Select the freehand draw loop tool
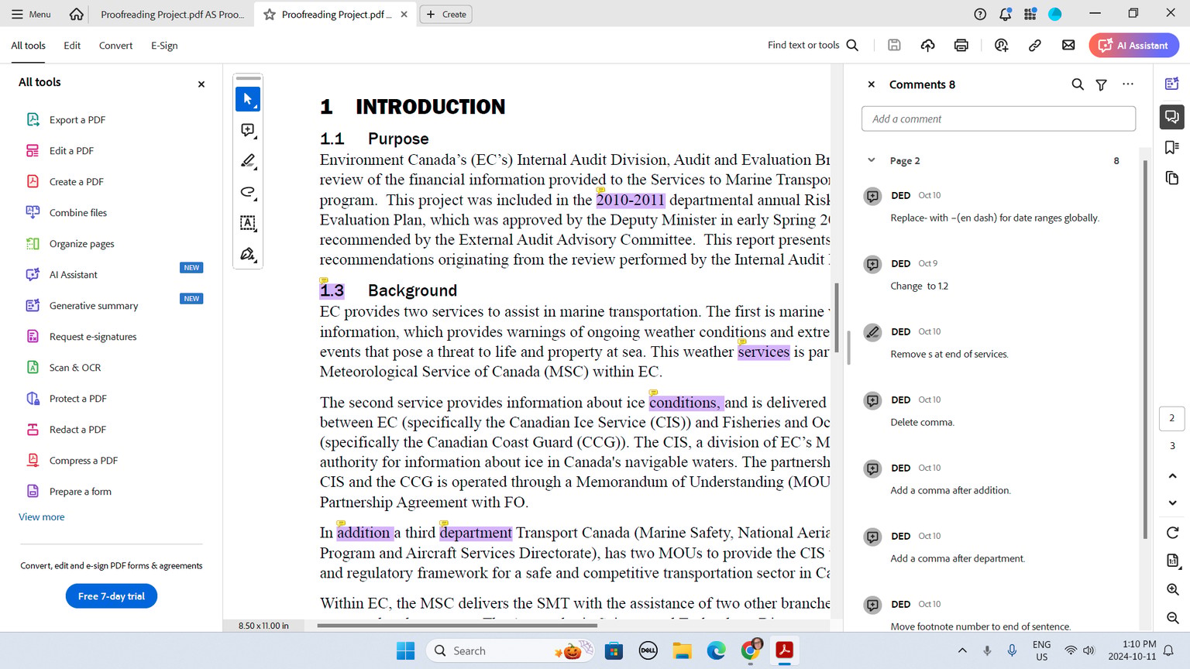Viewport: 1190px width, 669px height. 248,192
